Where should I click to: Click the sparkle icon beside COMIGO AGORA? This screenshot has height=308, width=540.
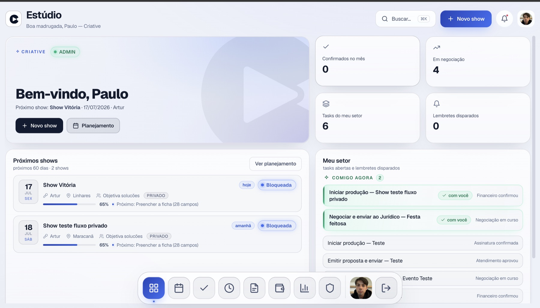(x=326, y=177)
